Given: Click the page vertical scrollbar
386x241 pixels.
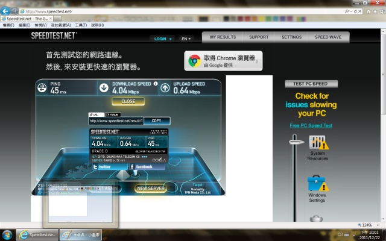Looking at the screenshot, I should 383,74.
